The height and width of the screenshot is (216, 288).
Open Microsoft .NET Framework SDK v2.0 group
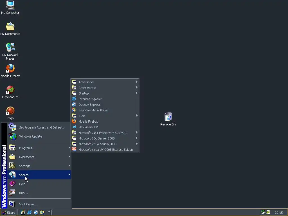click(x=105, y=133)
